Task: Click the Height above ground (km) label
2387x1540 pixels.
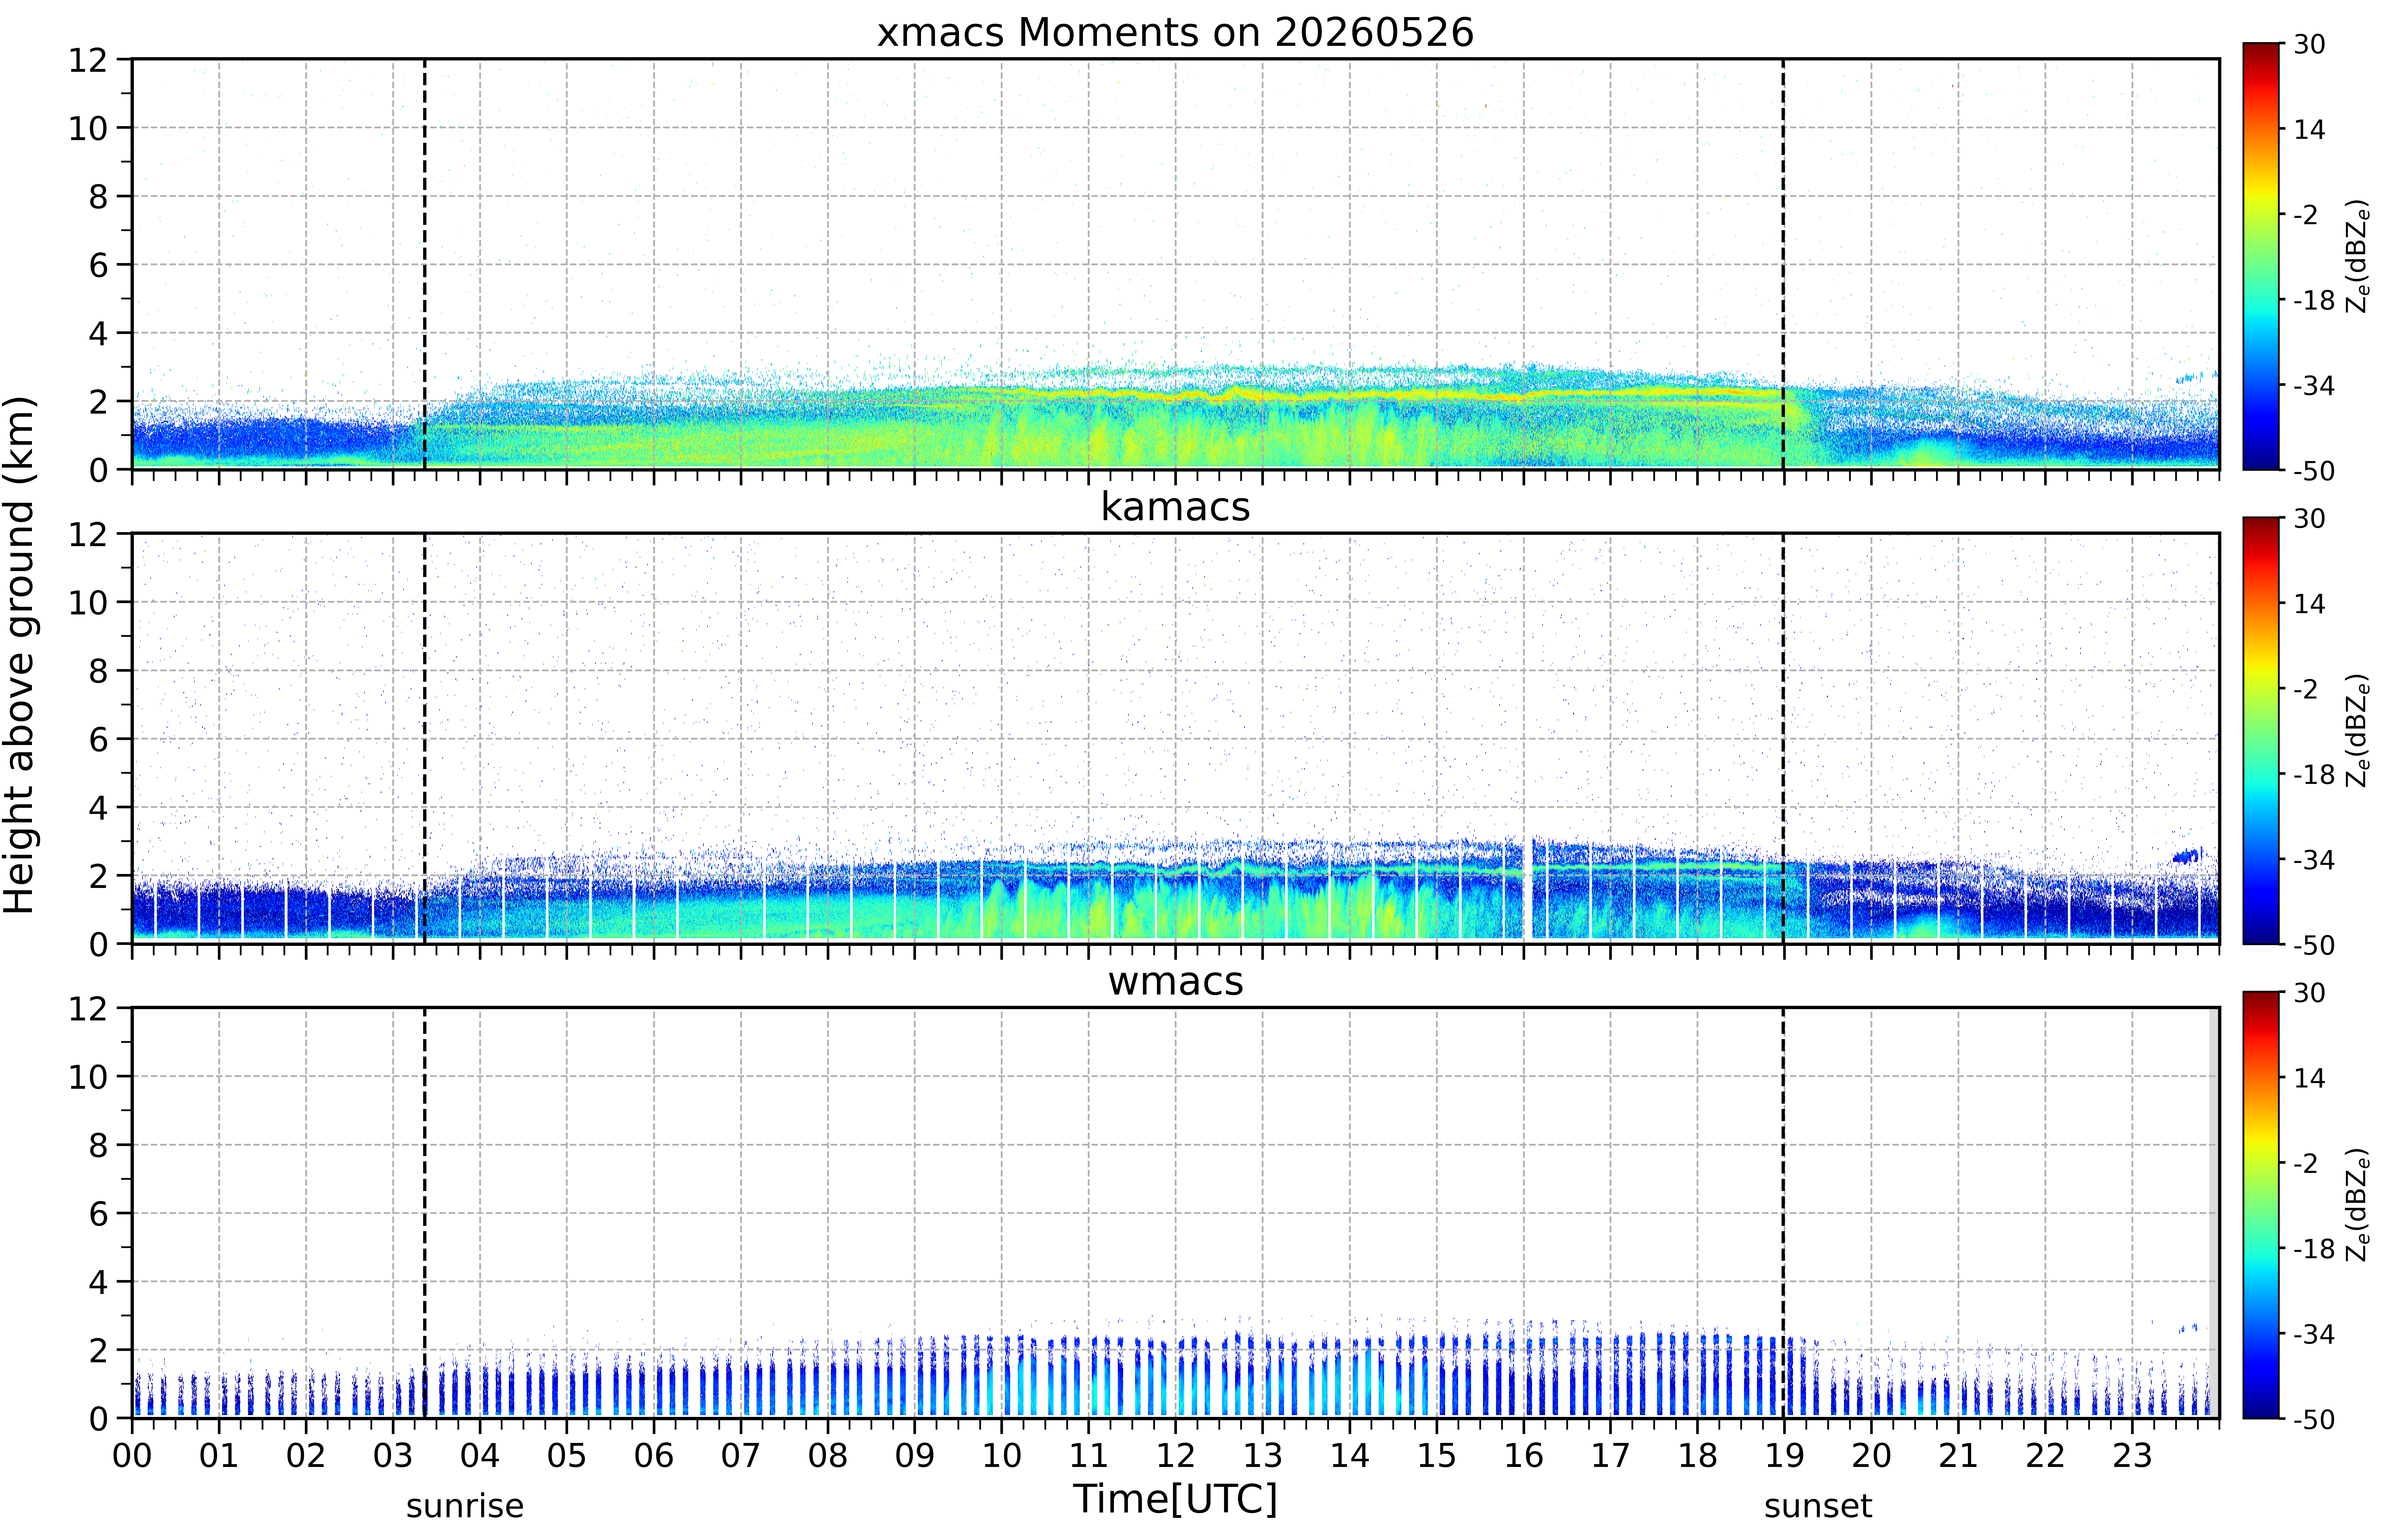Action: tap(20, 655)
